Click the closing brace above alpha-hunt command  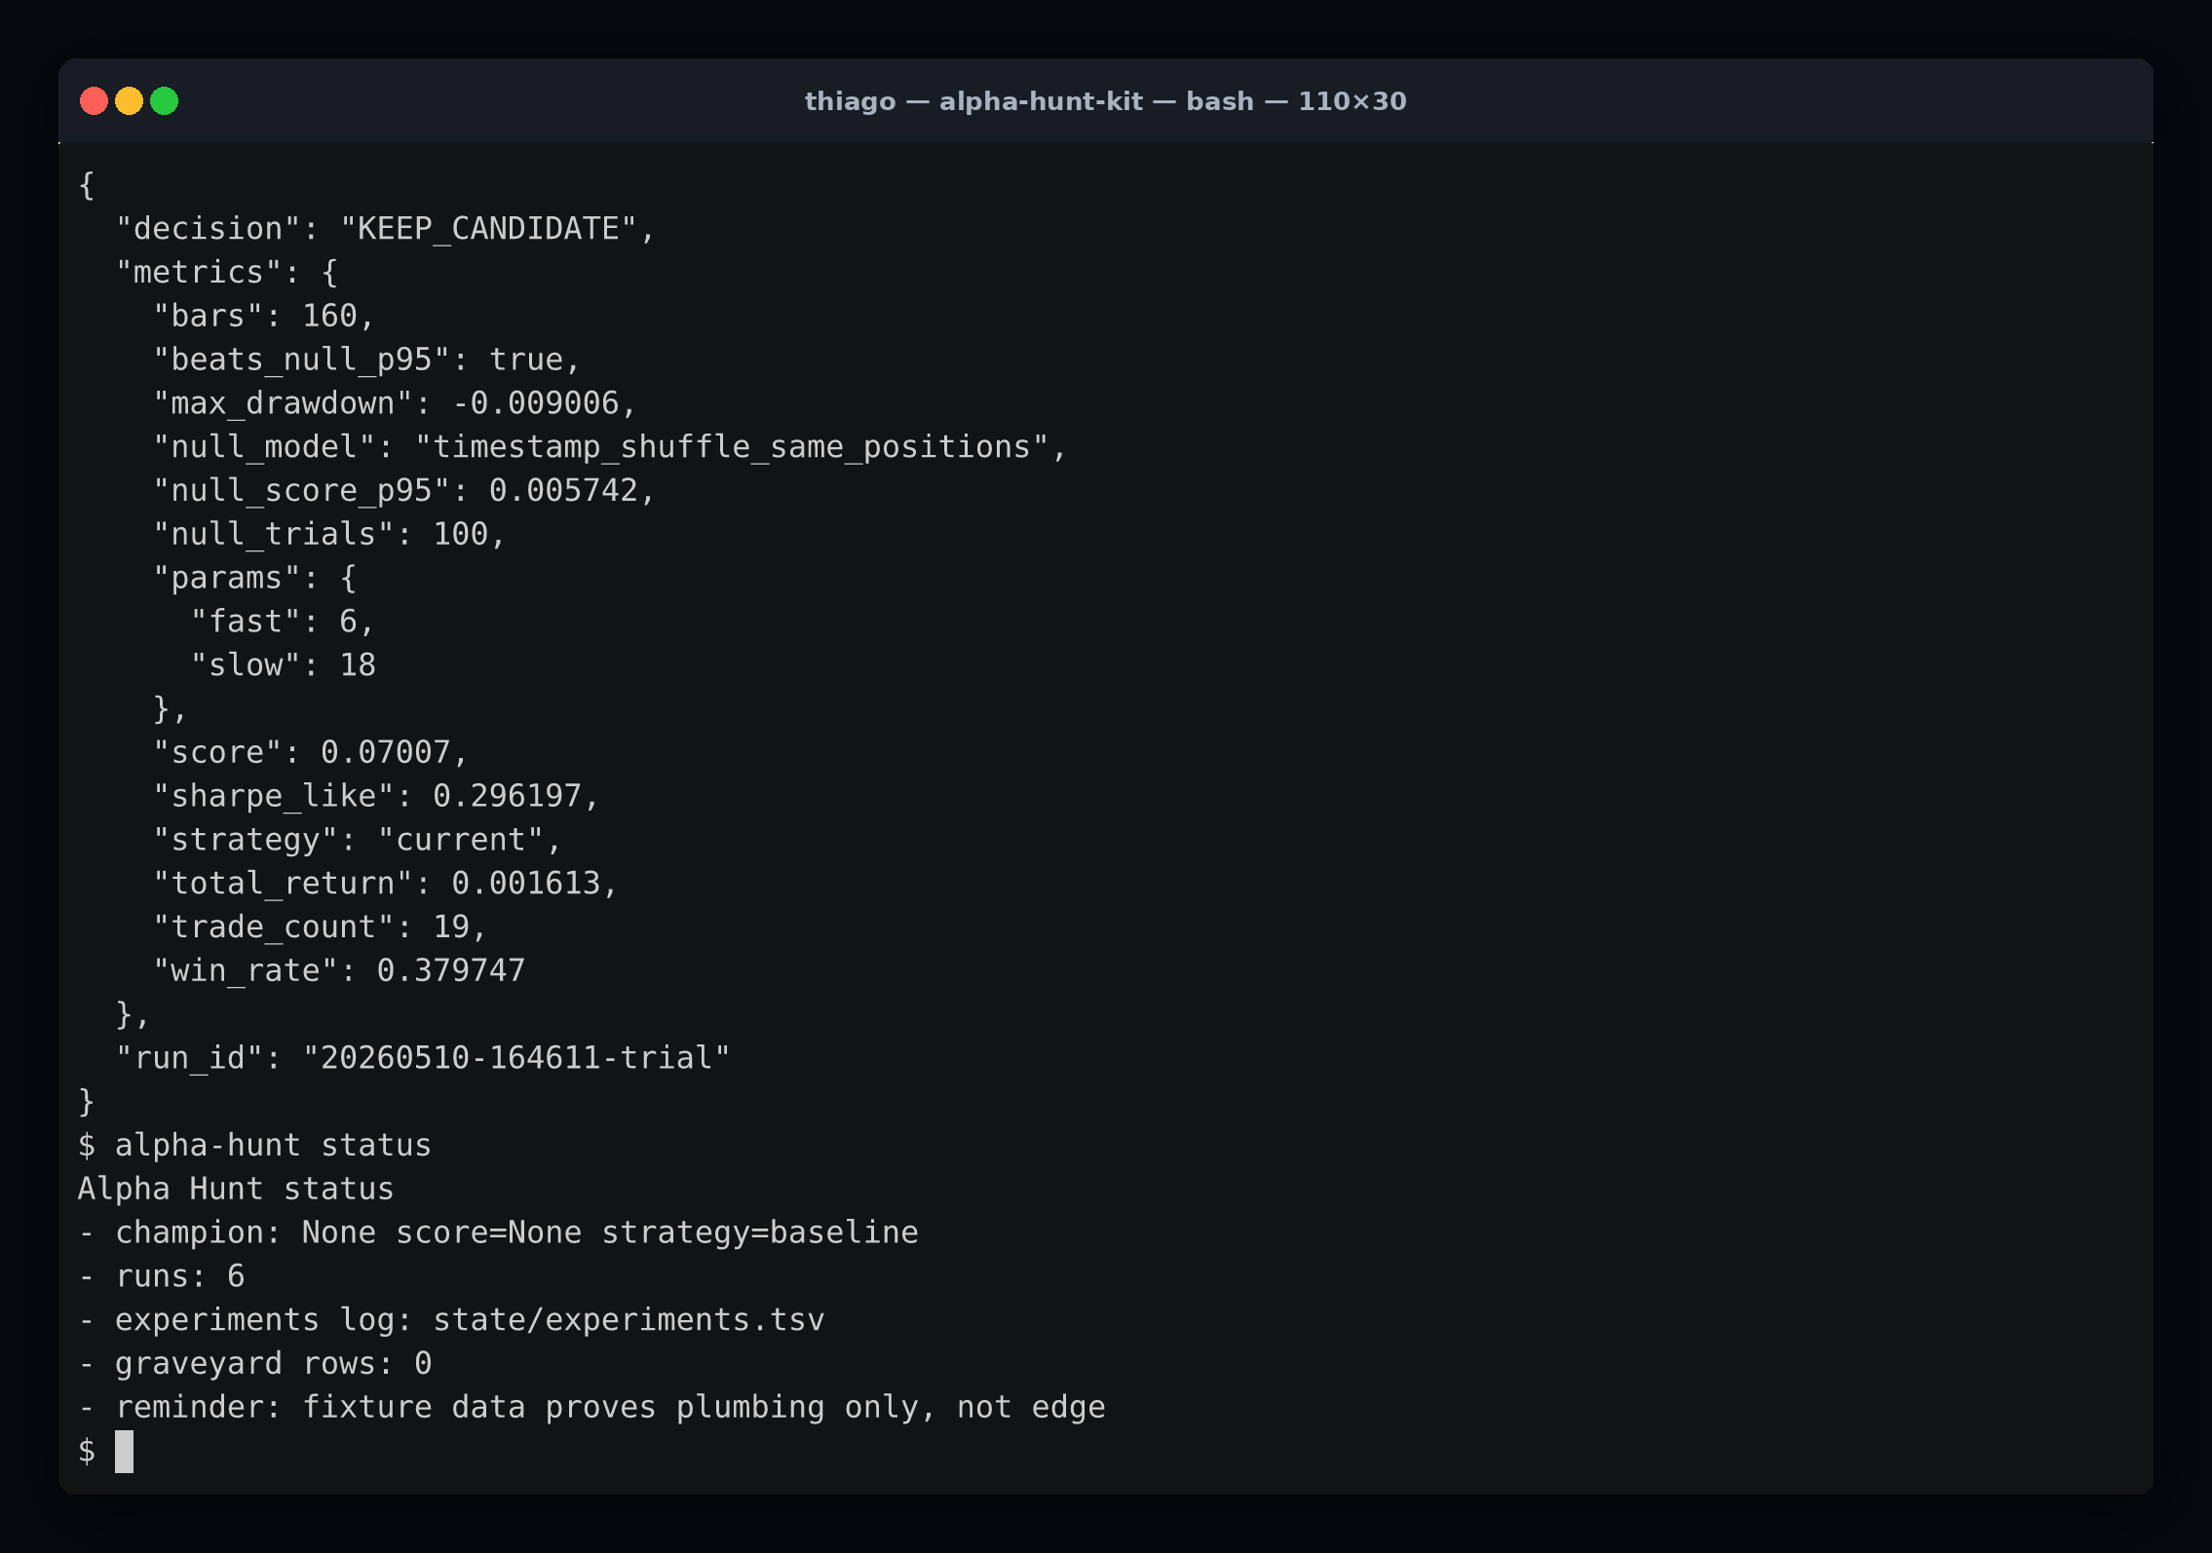pos(87,1102)
